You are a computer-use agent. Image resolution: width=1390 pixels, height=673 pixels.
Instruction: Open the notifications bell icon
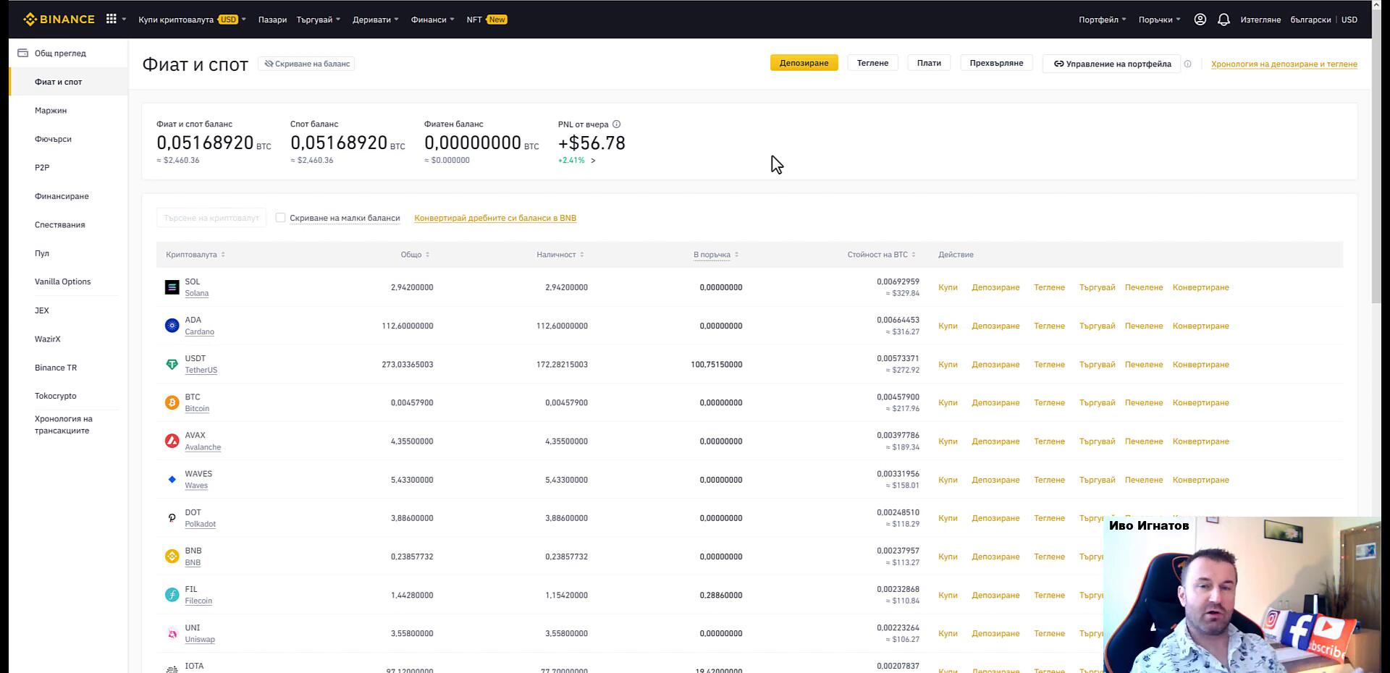1223,20
